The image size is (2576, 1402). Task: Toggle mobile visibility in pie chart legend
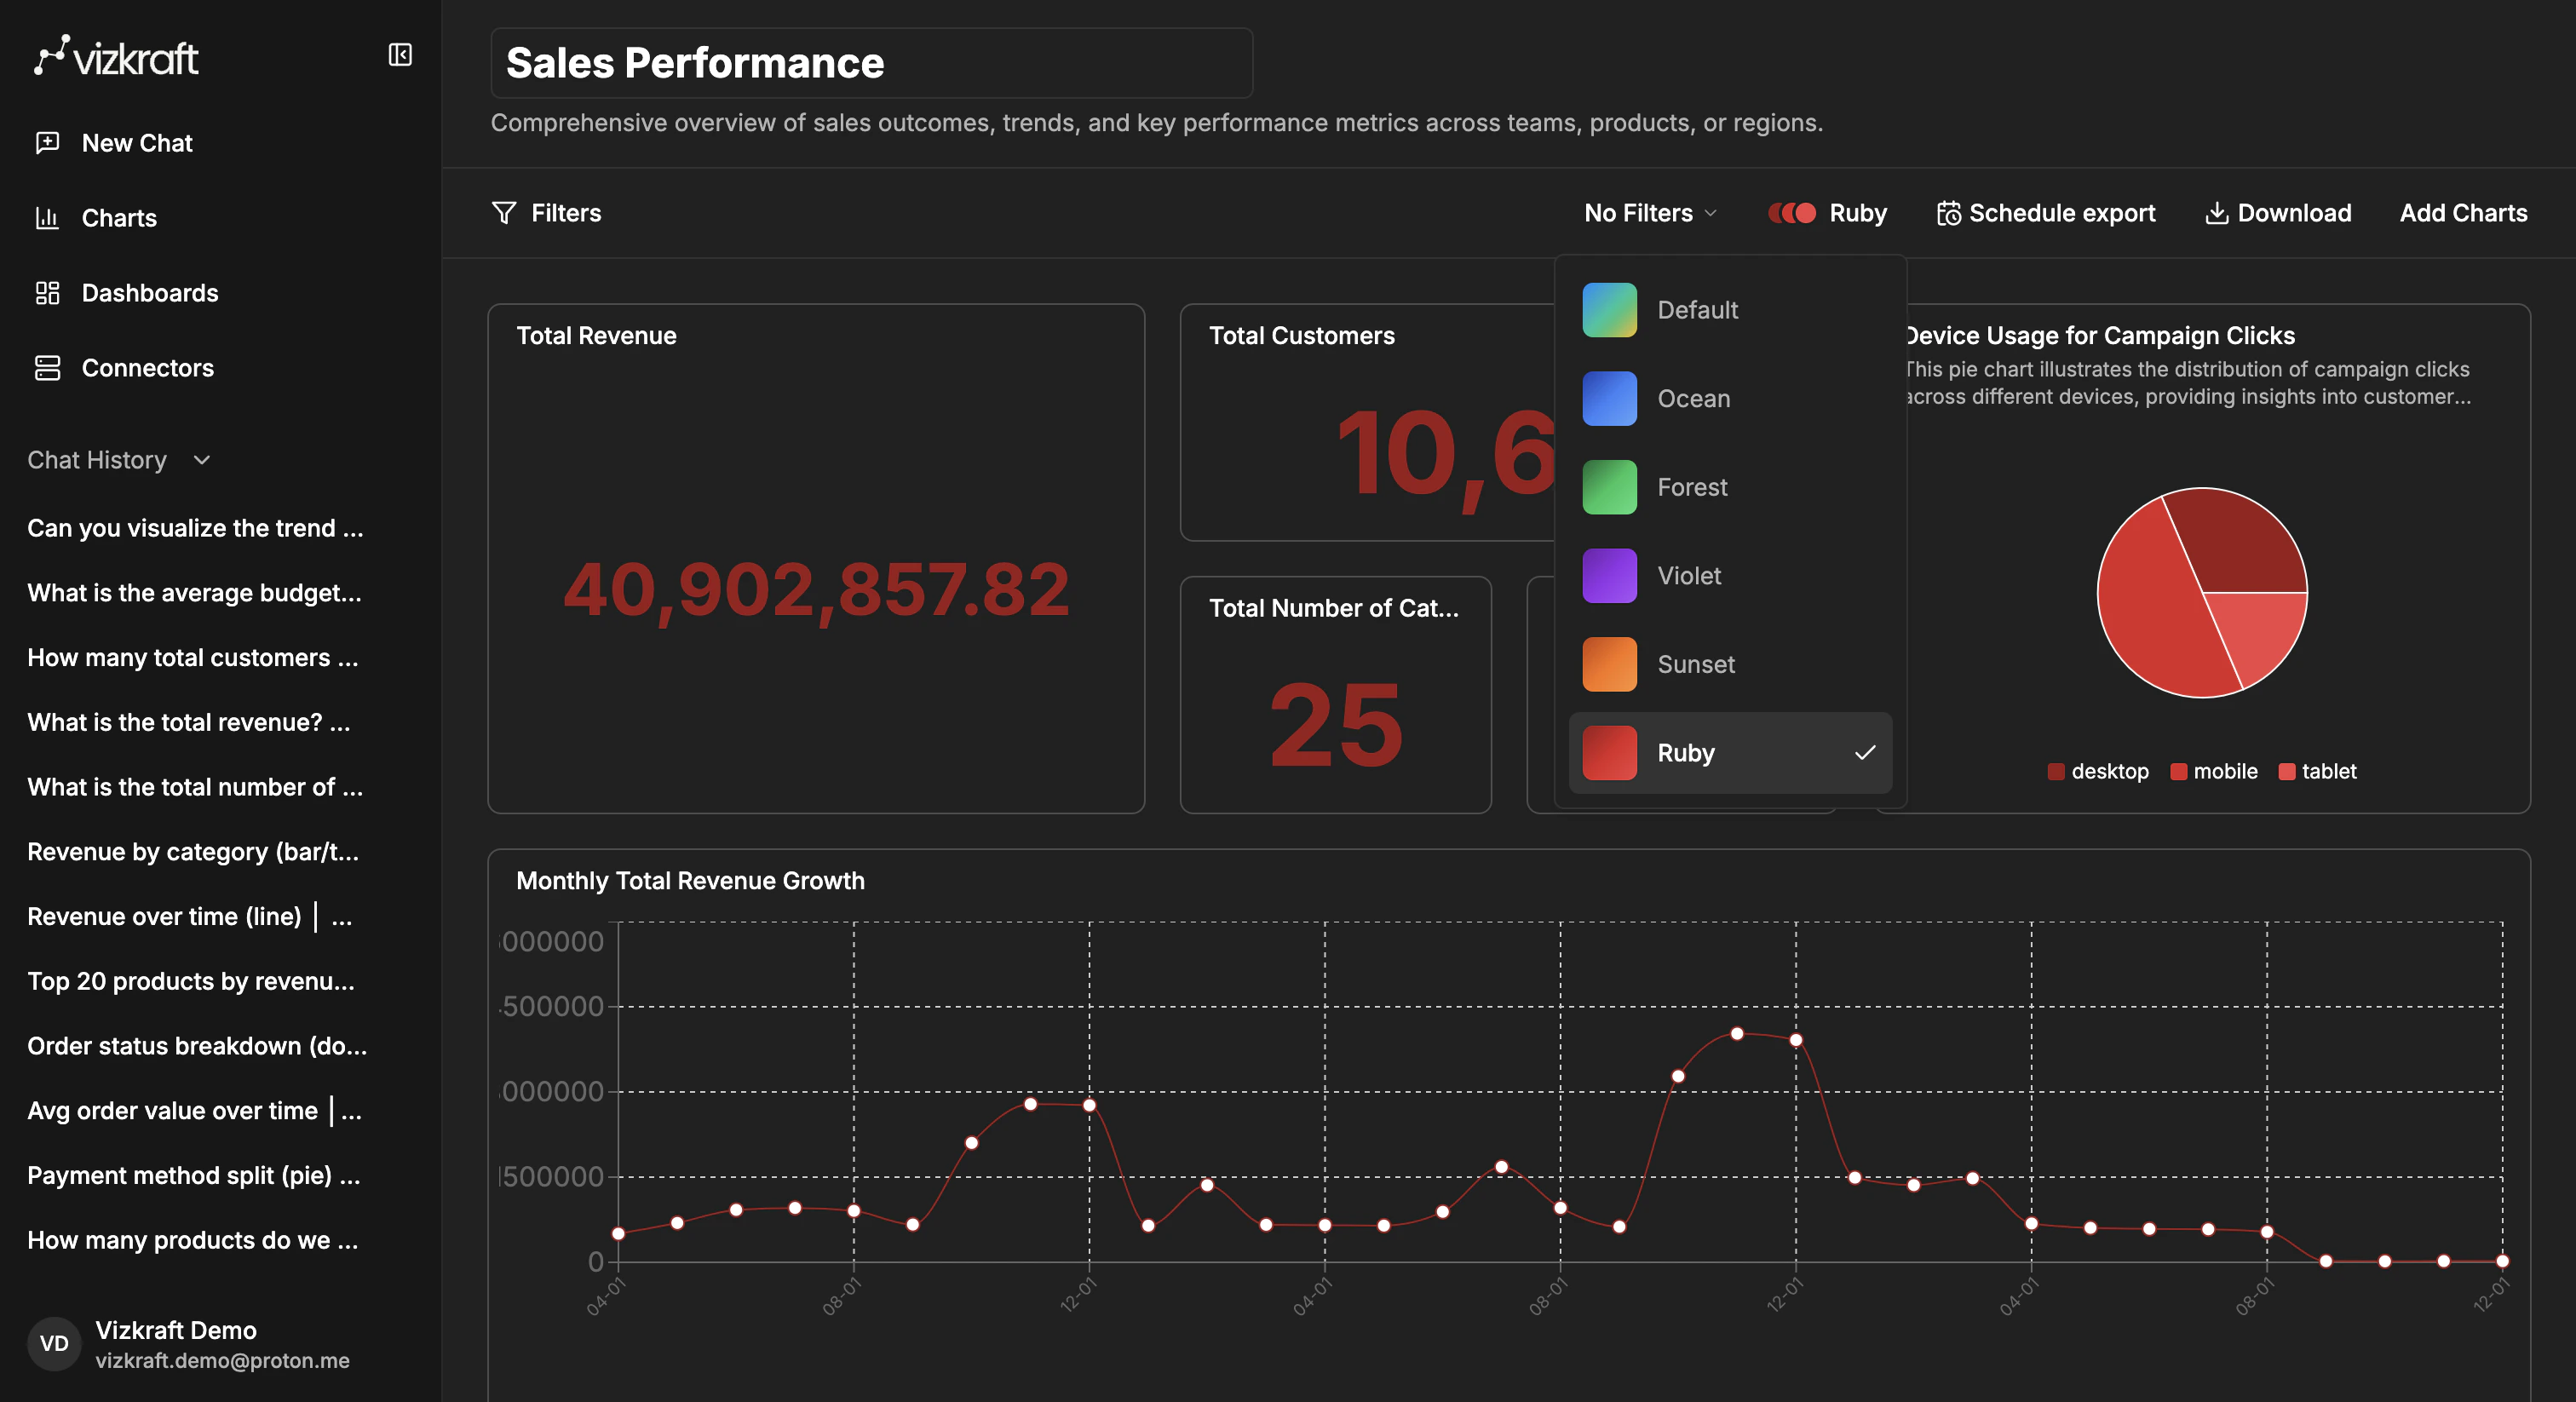[2214, 771]
